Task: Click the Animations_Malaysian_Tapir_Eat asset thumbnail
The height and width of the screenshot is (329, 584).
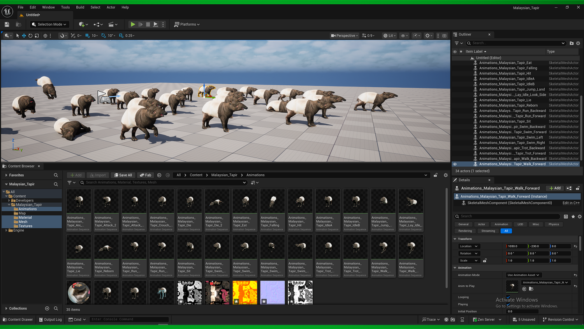Action: coord(245,202)
